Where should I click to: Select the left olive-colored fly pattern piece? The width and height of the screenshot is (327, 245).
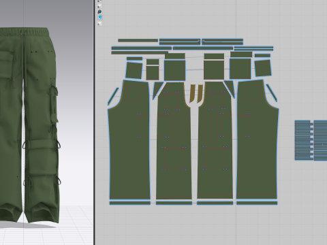click(x=193, y=93)
